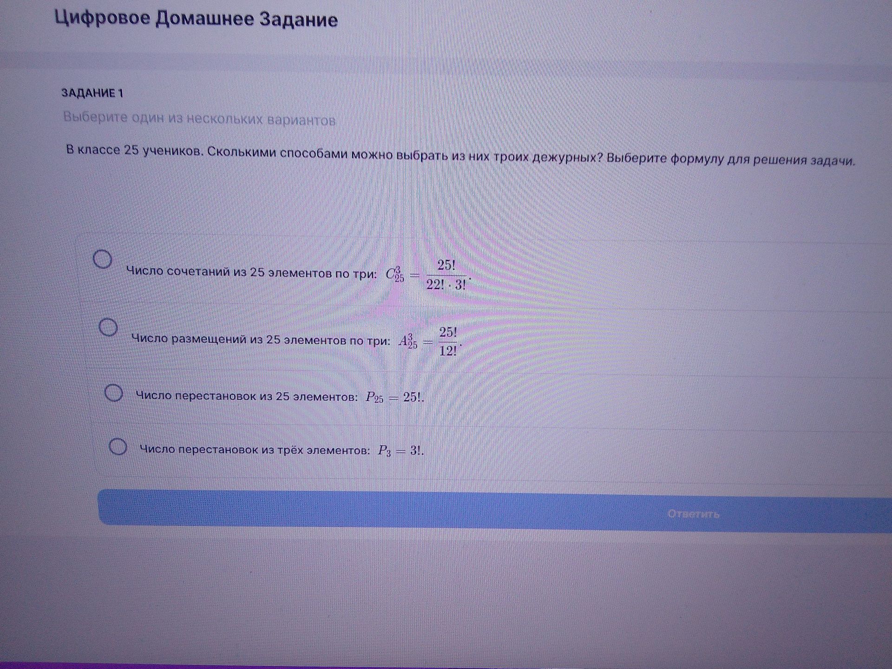Click the formula P₃ = 3!
The height and width of the screenshot is (669, 892).
(x=401, y=451)
